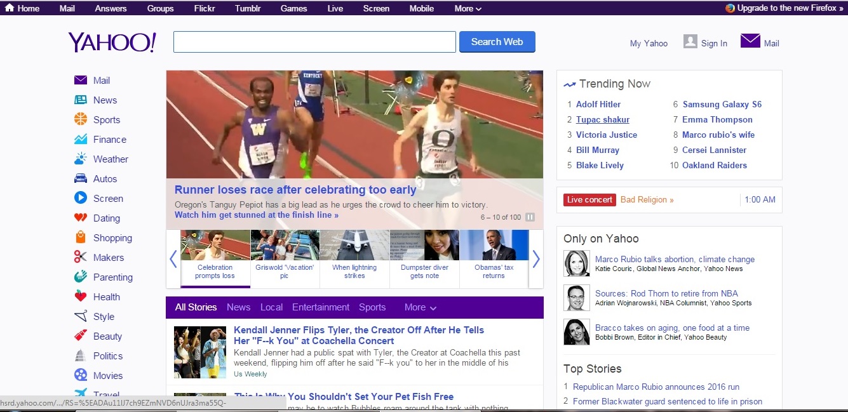Click in the web search input field
This screenshot has height=412, width=848.
[314, 42]
